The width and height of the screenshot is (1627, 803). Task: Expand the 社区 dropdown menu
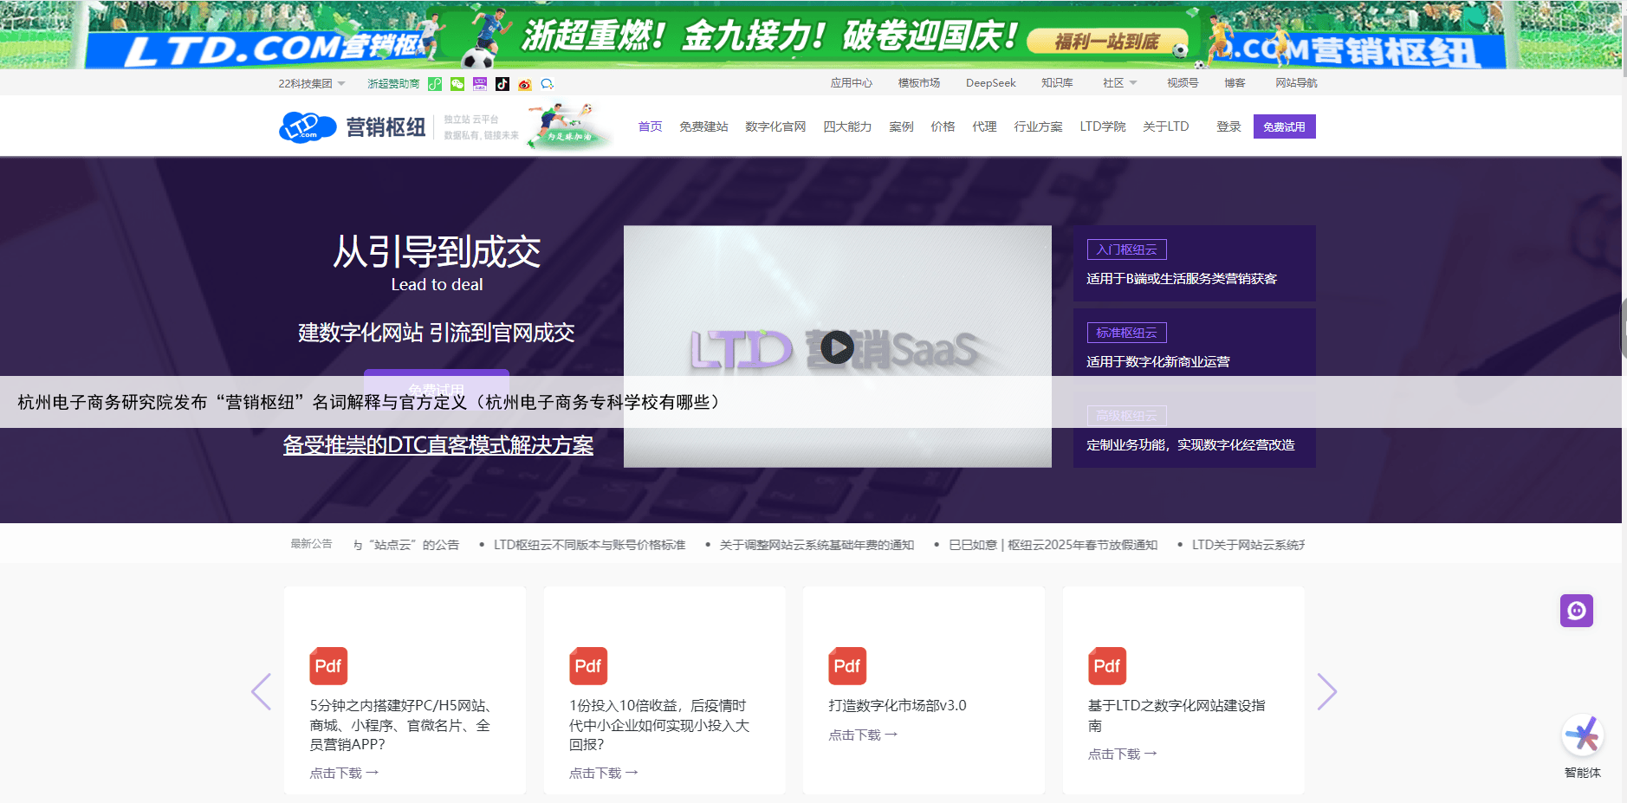click(1119, 83)
